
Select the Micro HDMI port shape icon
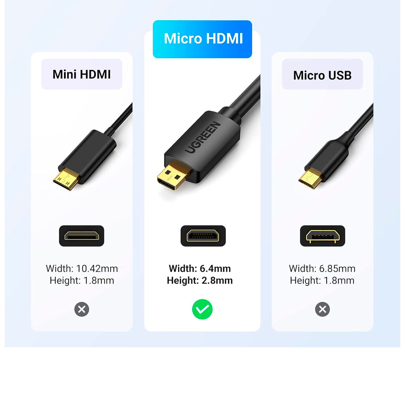point(203,236)
